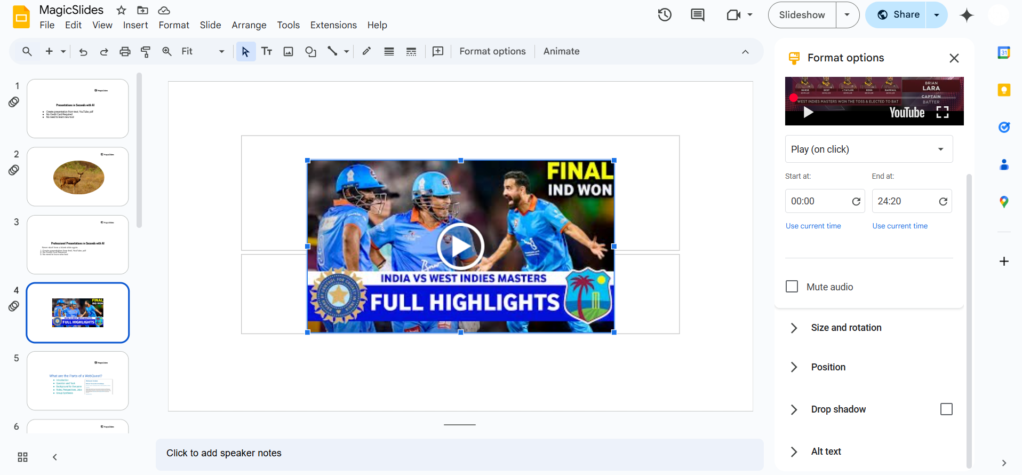The width and height of the screenshot is (1022, 475).
Task: Play the video preview in Format options
Action: pos(808,112)
